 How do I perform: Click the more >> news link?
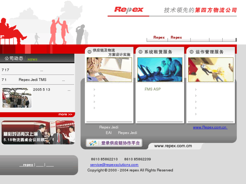pyautogui.click(x=65, y=114)
